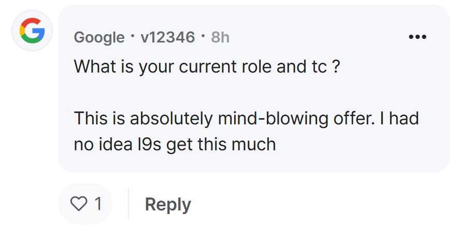Open the three-dot more options menu
This screenshot has height=227, width=457.
418,37
